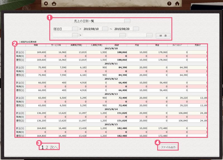Open the 売上の日別一覧 report type dropdown
Image resolution: width=223 pixels, height=160 pixels.
(127, 21)
